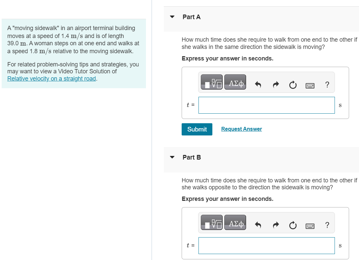Viewport: 359px width, 260px height.
Task: Open help question mark in Part A
Action: click(327, 85)
